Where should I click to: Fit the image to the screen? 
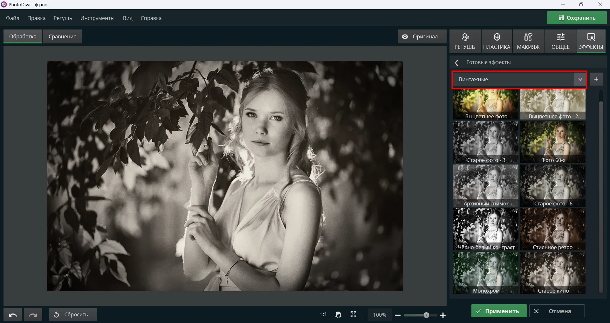coord(353,314)
